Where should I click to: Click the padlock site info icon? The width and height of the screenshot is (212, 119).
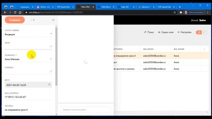click(26, 13)
